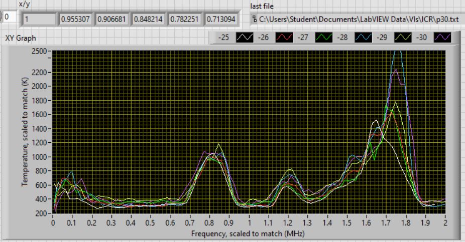Click the yellow plot icon for -29

point(401,38)
